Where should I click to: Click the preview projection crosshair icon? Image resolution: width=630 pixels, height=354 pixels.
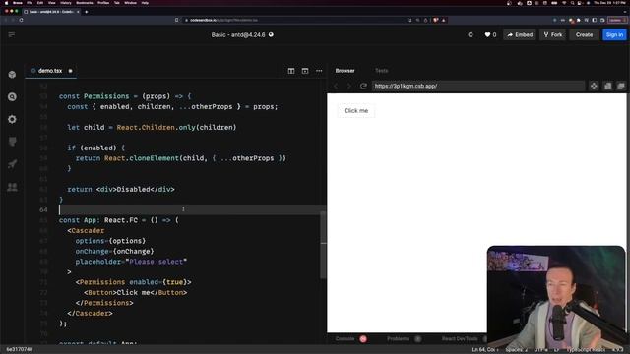(x=594, y=86)
